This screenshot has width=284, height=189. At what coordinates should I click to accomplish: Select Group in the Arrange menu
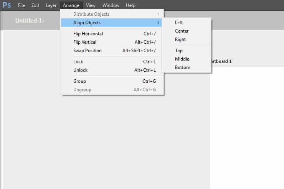coord(111,81)
